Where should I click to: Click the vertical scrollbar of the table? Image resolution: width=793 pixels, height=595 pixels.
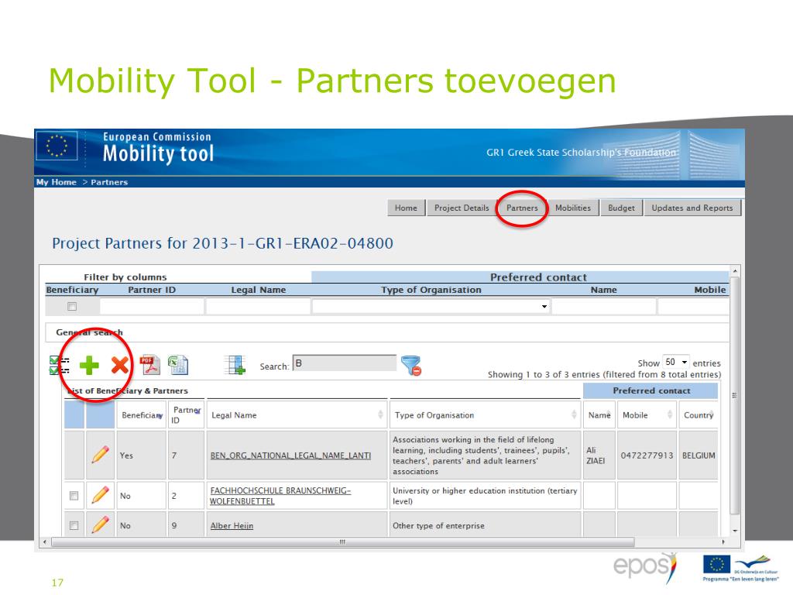tap(735, 396)
